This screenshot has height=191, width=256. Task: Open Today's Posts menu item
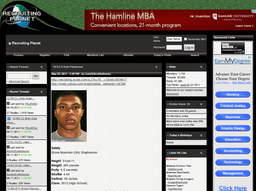pos(162,55)
